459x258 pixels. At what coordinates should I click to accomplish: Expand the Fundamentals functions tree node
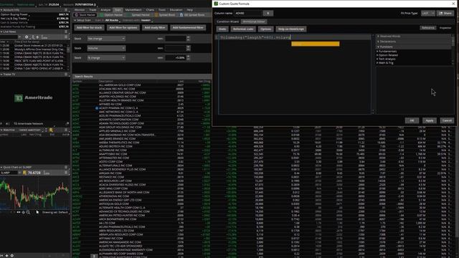(377, 52)
